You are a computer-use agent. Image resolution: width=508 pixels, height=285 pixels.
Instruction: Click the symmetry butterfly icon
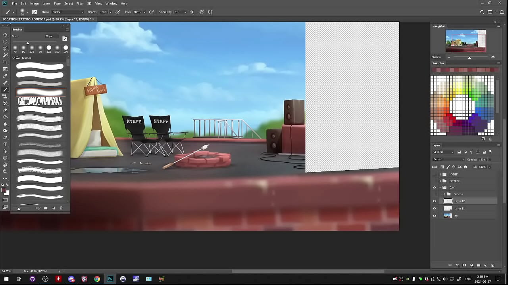click(x=210, y=12)
